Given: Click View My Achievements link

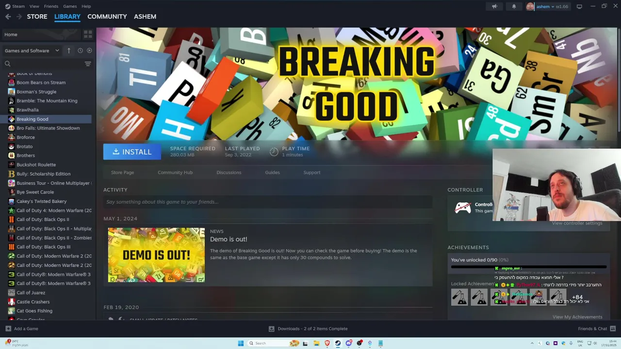Looking at the screenshot, I should coord(577,317).
